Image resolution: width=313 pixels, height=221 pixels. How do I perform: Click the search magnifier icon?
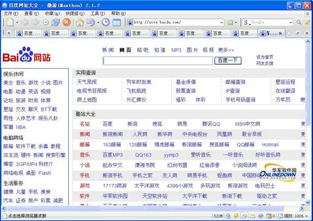(x=299, y=22)
